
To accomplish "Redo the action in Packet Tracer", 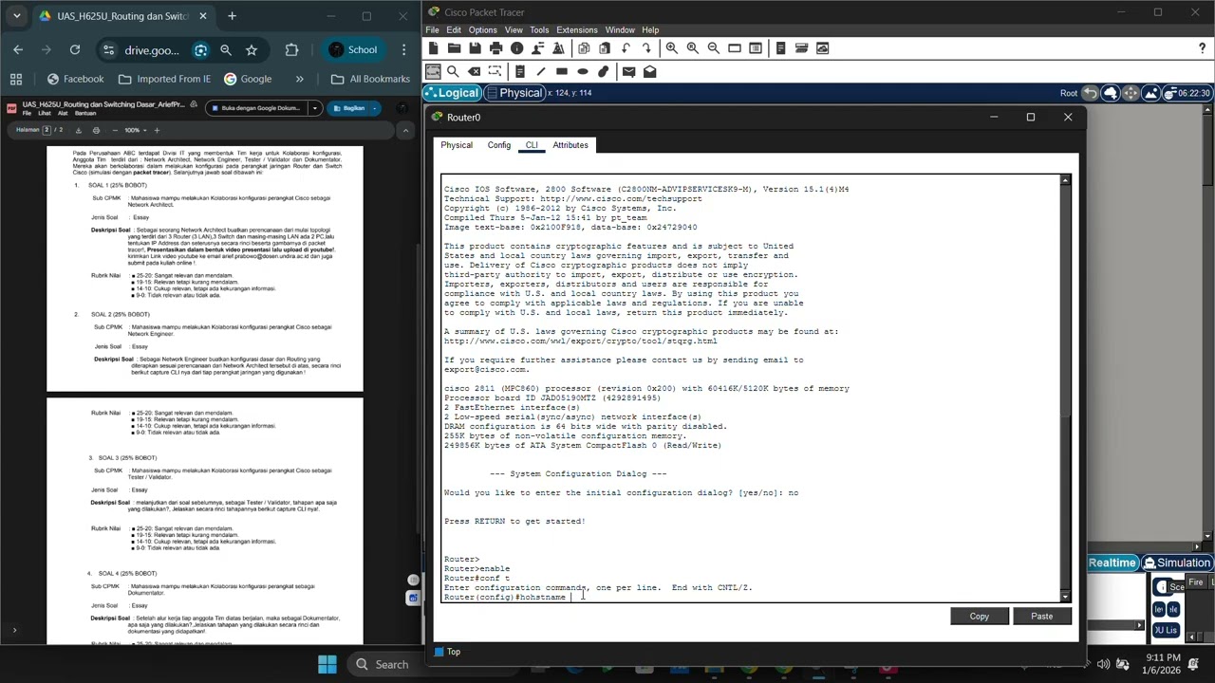I will pyautogui.click(x=646, y=48).
